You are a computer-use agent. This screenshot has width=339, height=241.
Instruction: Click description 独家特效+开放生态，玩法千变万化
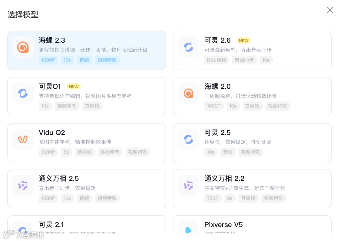click(245, 188)
